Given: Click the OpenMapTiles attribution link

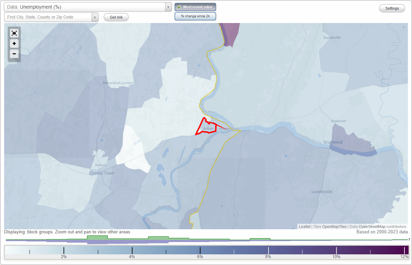Looking at the screenshot, I should click(x=335, y=227).
